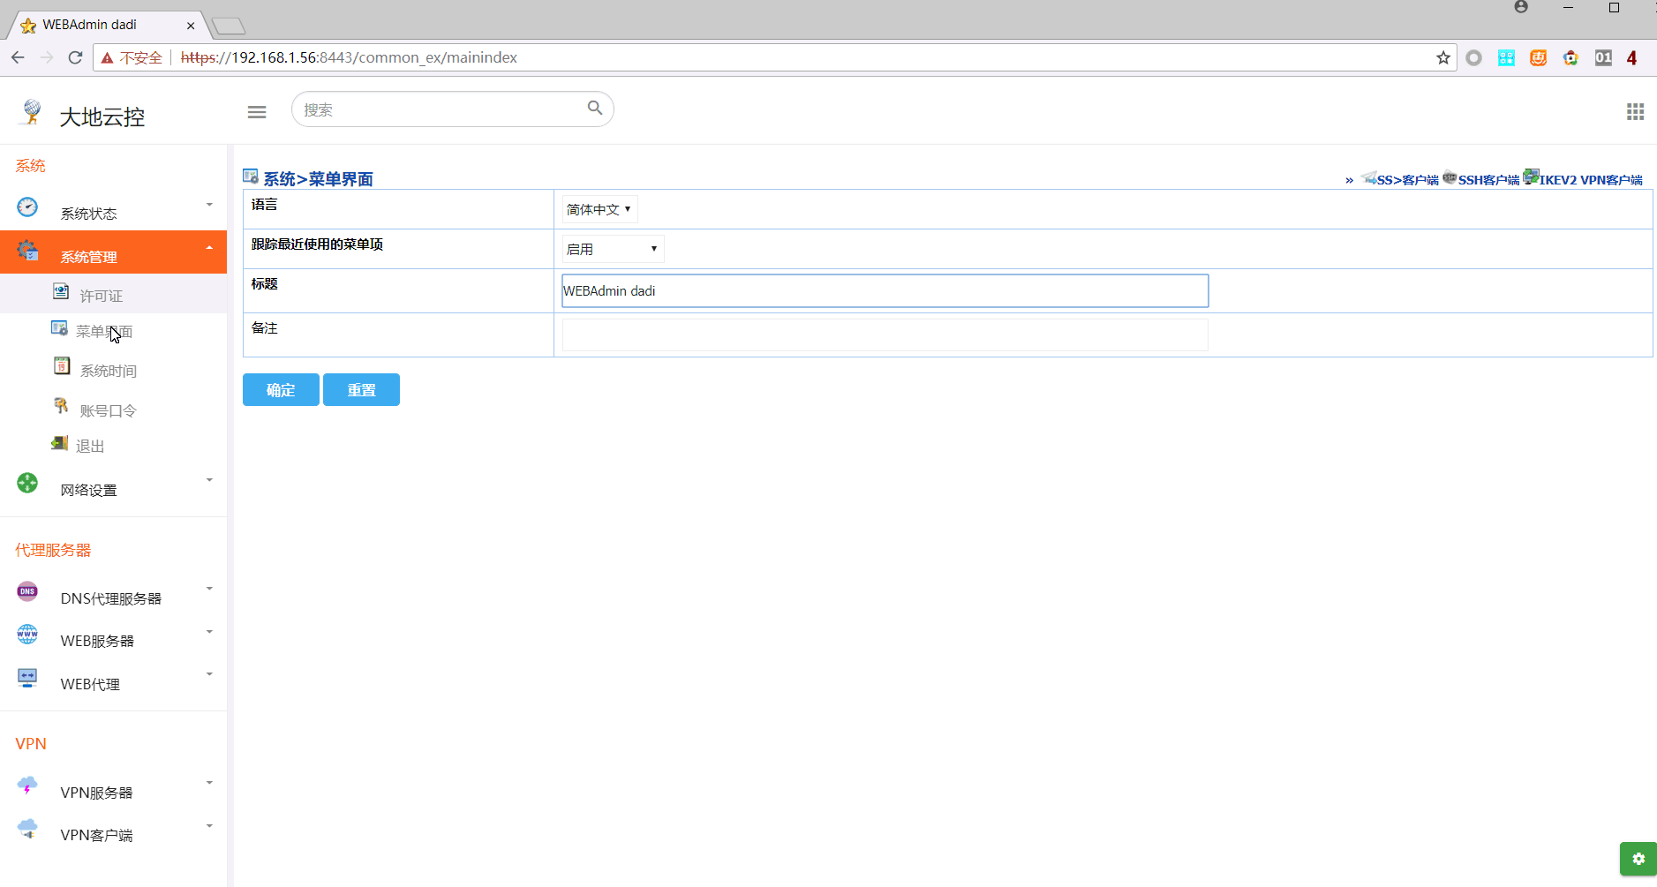Click the browser profile account icon
This screenshot has height=887, width=1657.
pos(1521,7)
